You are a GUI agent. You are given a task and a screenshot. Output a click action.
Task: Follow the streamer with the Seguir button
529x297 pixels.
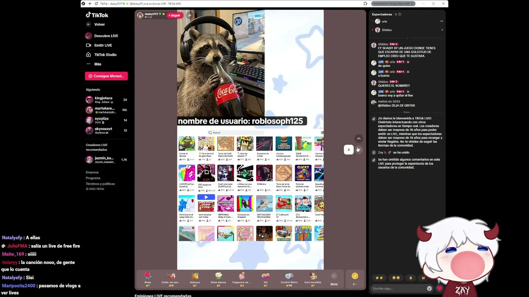click(174, 15)
